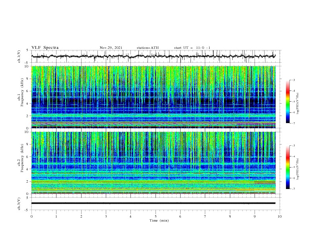Click the ch.2 spectrogram panel
315x243 pixels.
point(153,163)
